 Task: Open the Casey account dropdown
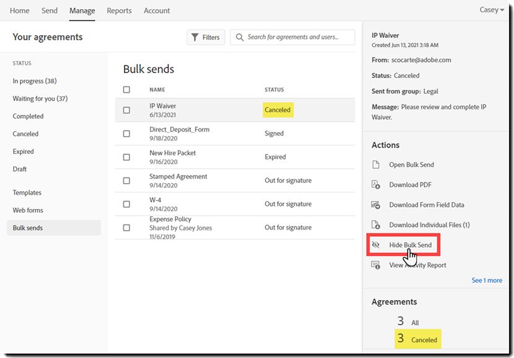coord(492,11)
